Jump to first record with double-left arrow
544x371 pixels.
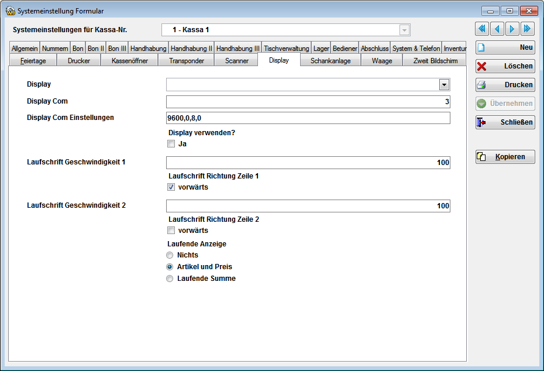coord(482,29)
